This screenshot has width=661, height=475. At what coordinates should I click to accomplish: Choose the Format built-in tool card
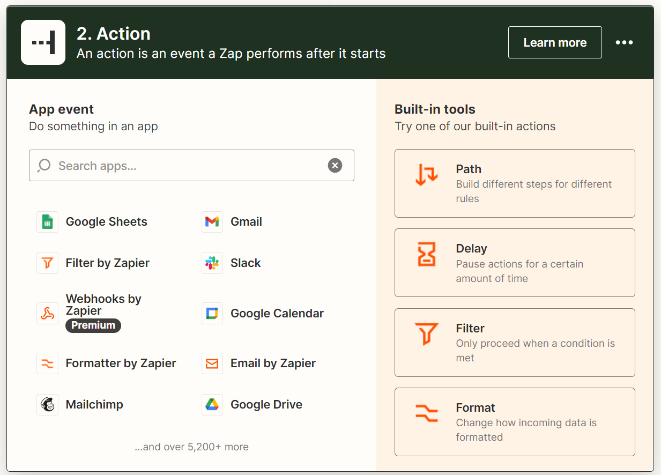(515, 422)
